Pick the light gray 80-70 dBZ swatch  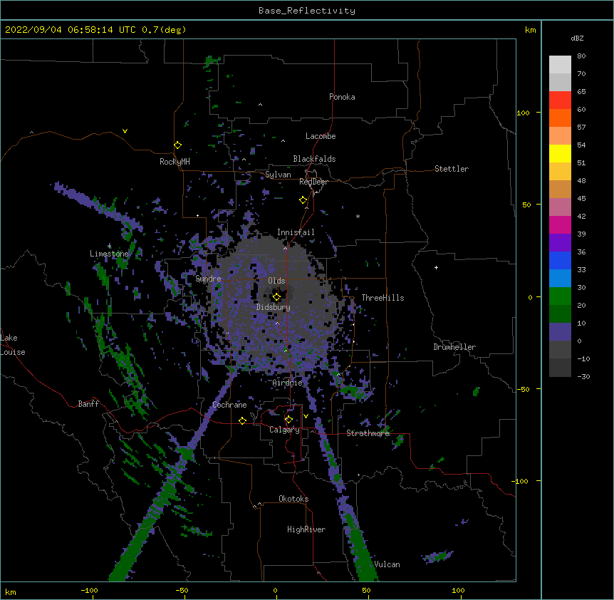tap(560, 65)
